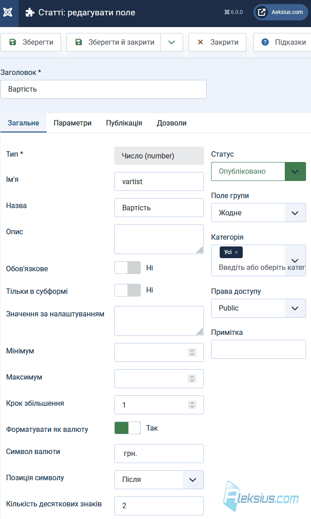Remove the 'Усі' category tag
This screenshot has height=519, width=311.
point(236,252)
